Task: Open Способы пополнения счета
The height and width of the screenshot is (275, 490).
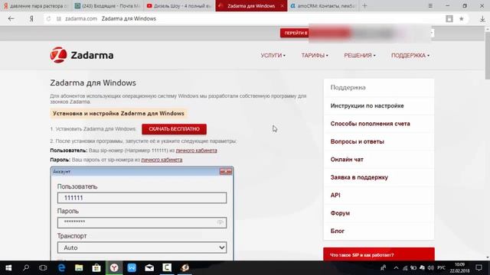Action: [x=370, y=124]
